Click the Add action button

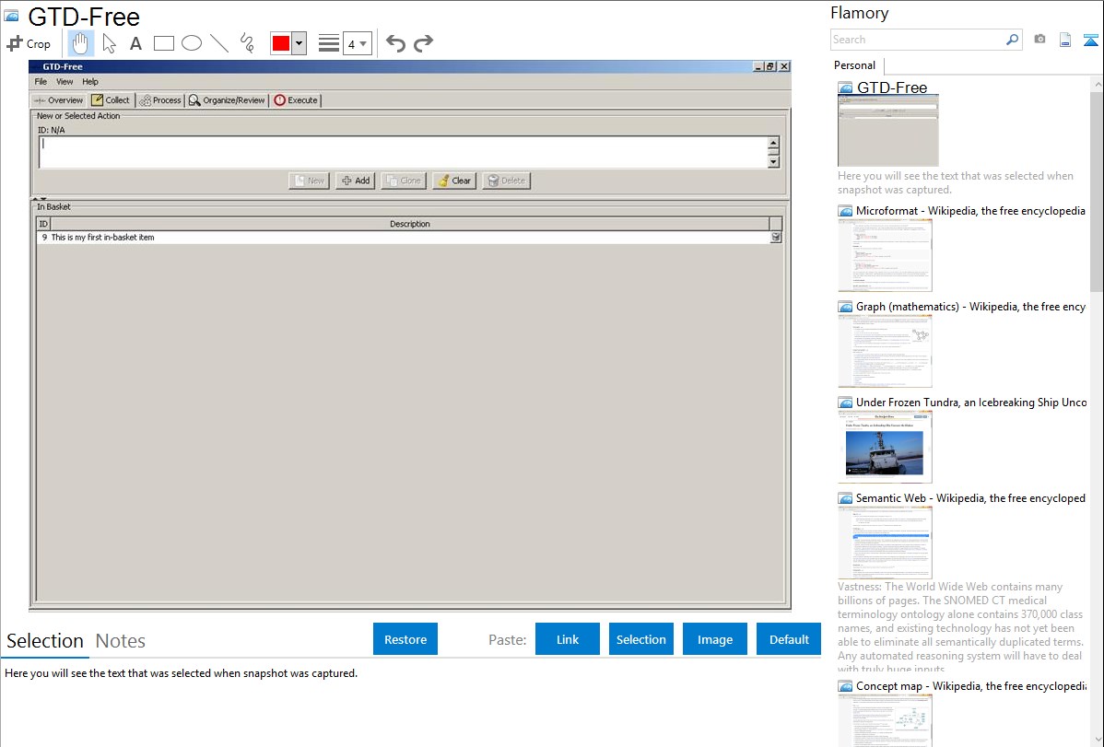point(356,181)
